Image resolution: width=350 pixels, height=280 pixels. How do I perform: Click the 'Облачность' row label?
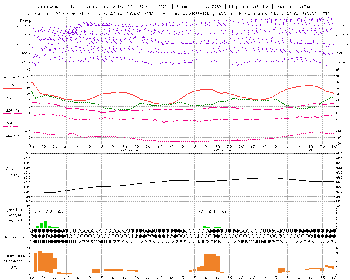click(14, 237)
